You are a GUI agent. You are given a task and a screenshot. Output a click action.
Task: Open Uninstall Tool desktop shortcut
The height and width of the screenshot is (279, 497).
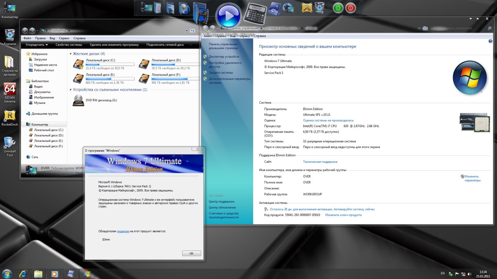(10, 147)
